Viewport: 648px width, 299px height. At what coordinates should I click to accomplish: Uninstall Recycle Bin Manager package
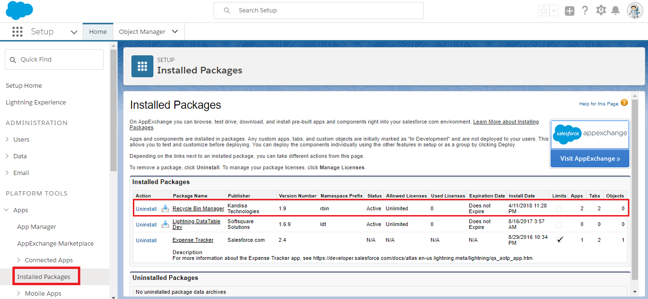[146, 209]
